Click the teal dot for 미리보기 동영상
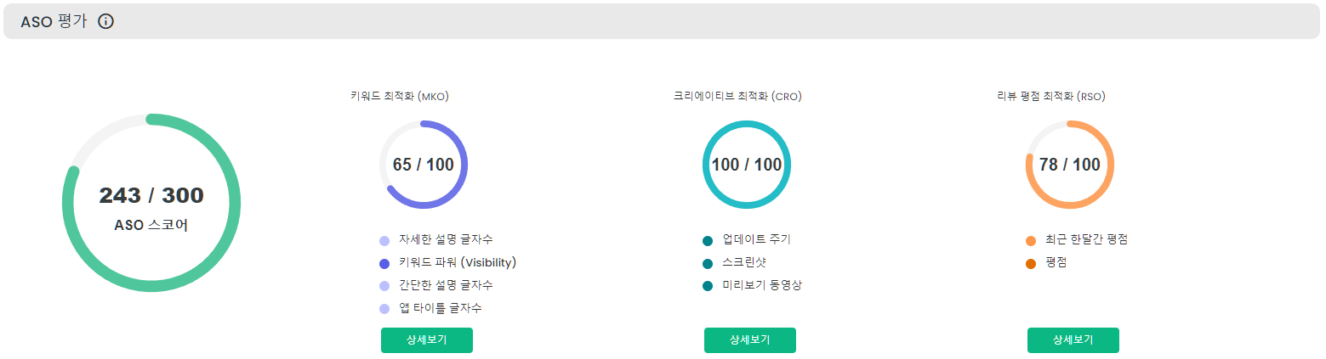This screenshot has width=1326, height=359. click(x=708, y=286)
